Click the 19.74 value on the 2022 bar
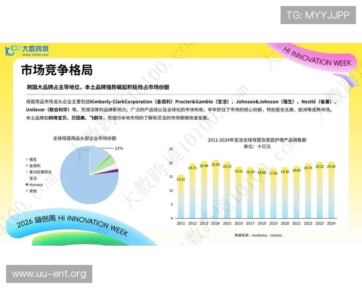The height and width of the screenshot is (289, 362). 308,168
